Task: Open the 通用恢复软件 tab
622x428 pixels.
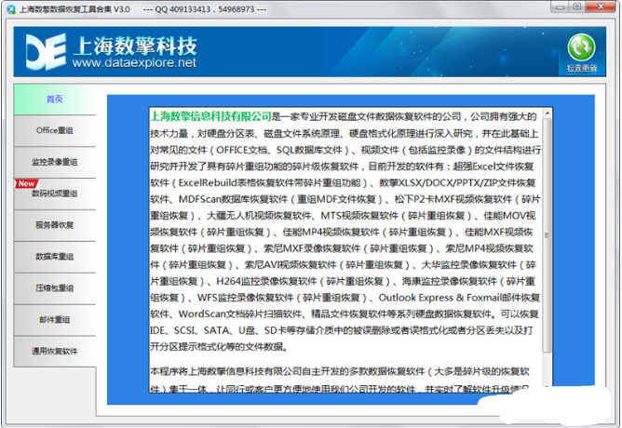Action: click(55, 351)
